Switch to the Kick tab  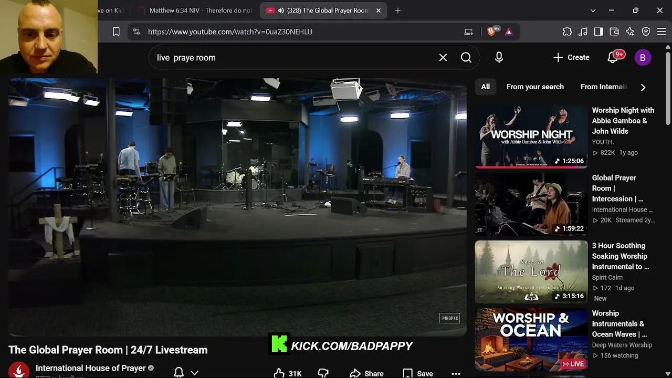[112, 10]
